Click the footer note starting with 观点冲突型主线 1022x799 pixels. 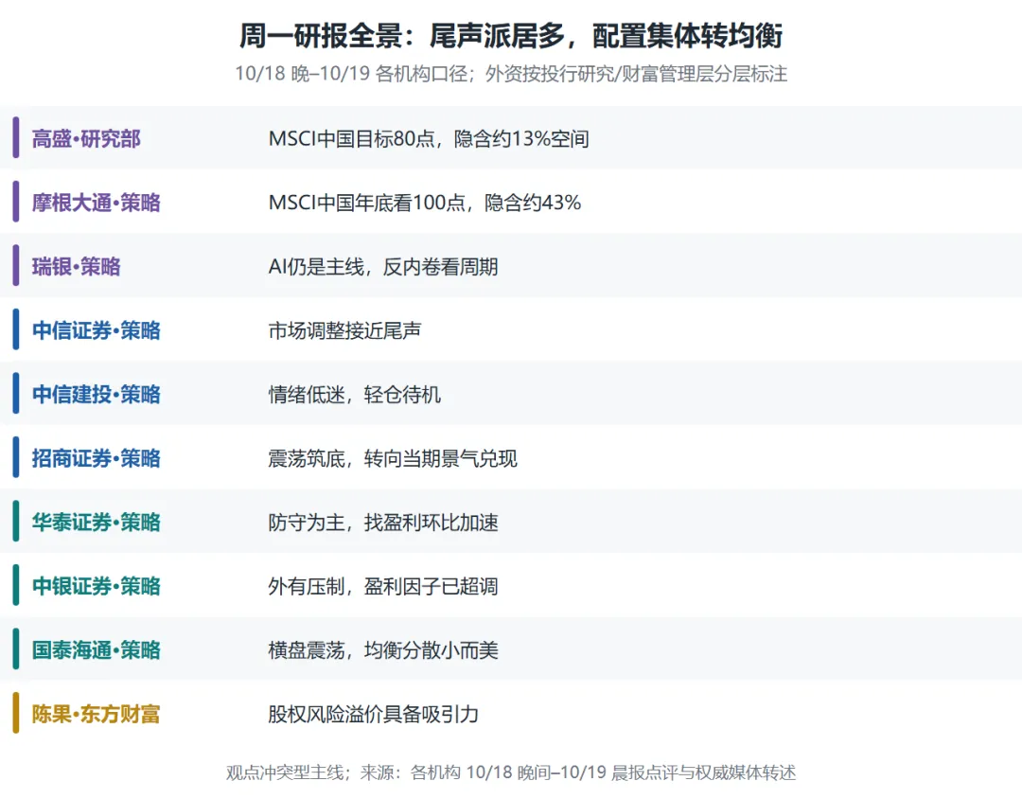pyautogui.click(x=511, y=772)
